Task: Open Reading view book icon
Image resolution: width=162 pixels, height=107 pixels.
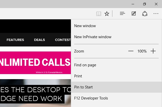Action: (98, 14)
